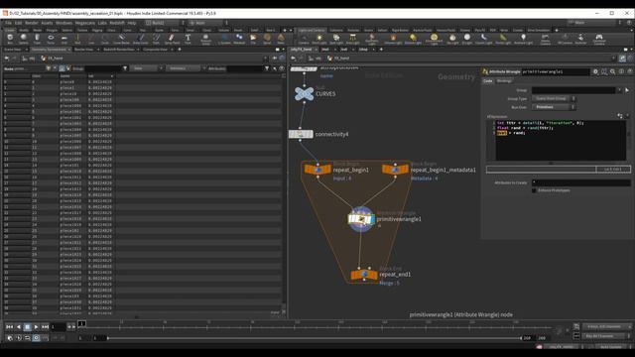Select the Draw Curve shelf tool

[x=141, y=39]
